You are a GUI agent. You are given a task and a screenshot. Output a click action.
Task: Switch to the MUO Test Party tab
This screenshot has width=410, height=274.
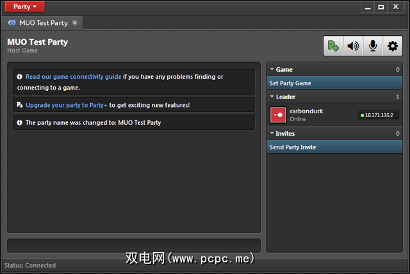coord(44,23)
